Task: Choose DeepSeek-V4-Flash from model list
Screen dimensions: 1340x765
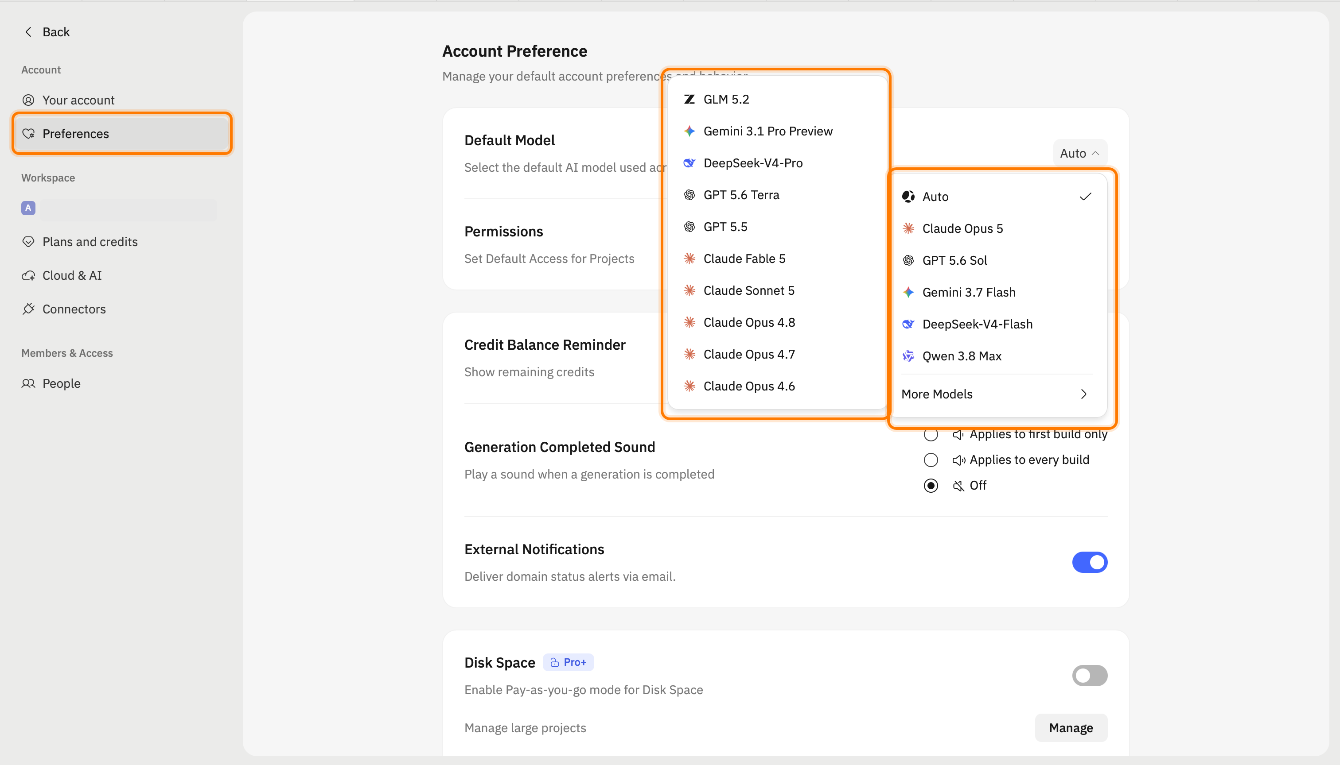Action: pos(997,324)
